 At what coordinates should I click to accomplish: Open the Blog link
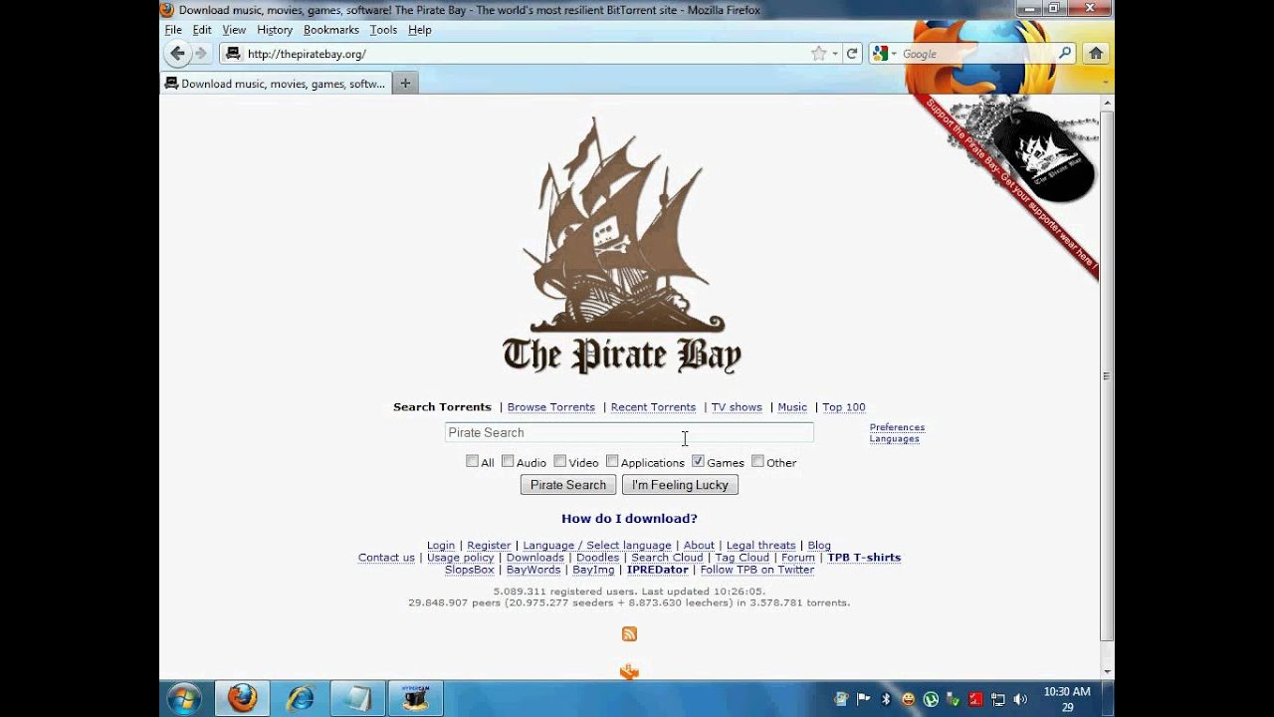coord(819,546)
